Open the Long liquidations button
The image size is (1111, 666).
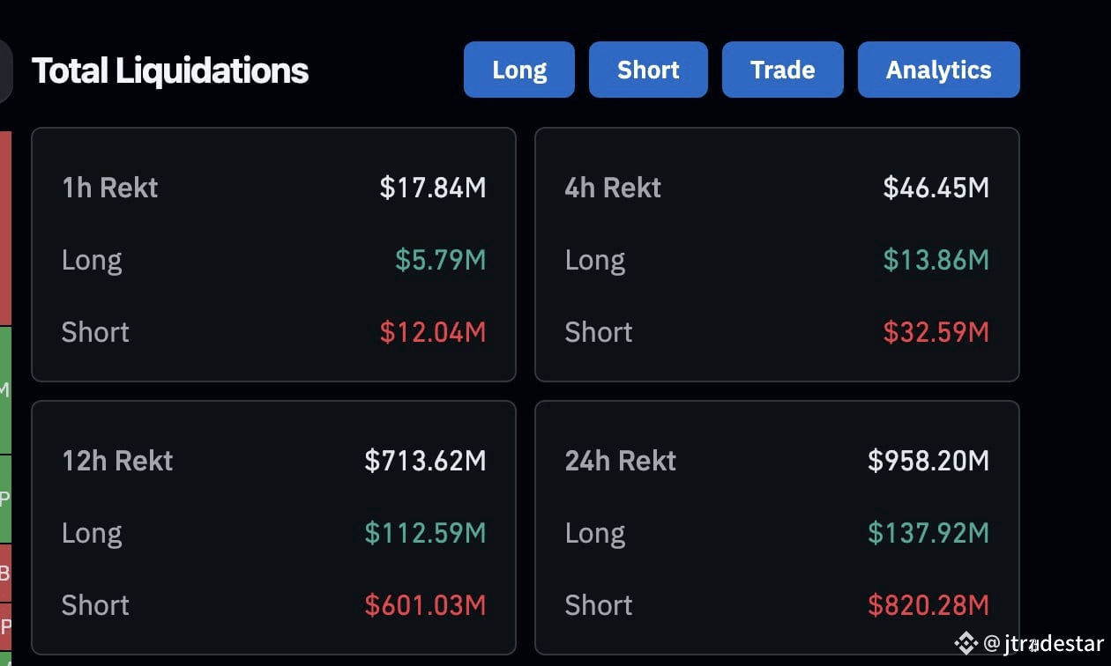click(x=519, y=70)
